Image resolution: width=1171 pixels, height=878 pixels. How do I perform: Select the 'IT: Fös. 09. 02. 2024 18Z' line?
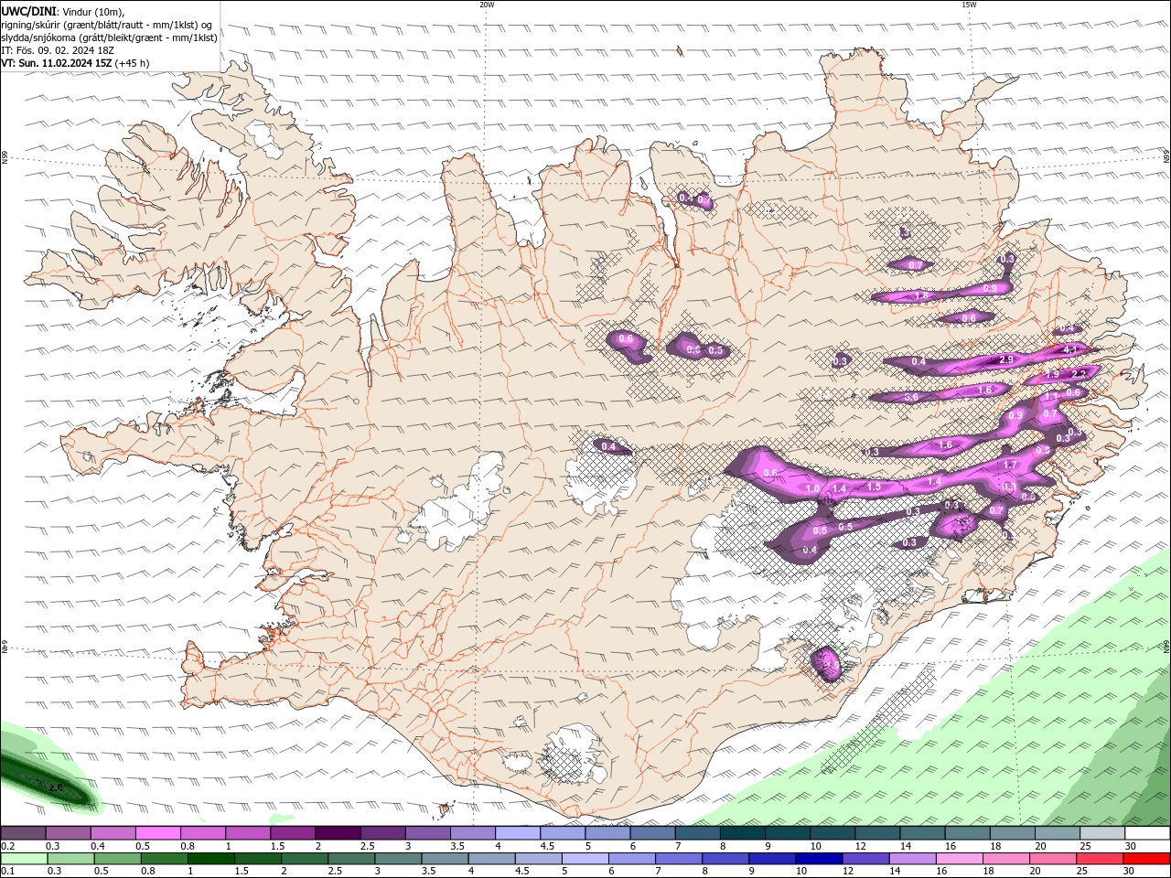point(57,50)
